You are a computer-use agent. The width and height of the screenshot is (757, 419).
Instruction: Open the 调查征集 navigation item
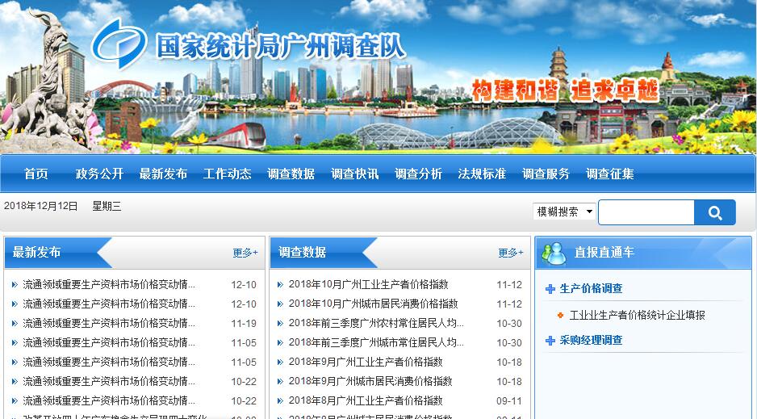[609, 174]
